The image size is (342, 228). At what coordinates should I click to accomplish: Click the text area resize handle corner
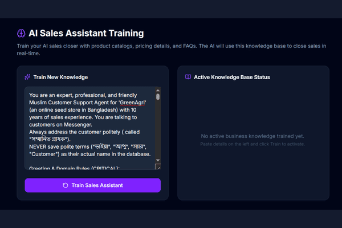tap(158, 167)
